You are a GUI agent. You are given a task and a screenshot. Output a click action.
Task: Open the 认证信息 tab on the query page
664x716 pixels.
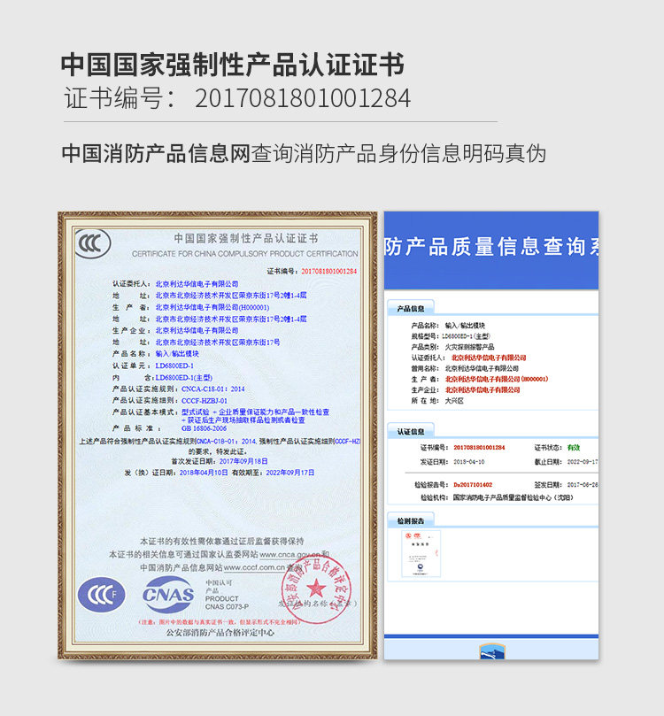(410, 432)
